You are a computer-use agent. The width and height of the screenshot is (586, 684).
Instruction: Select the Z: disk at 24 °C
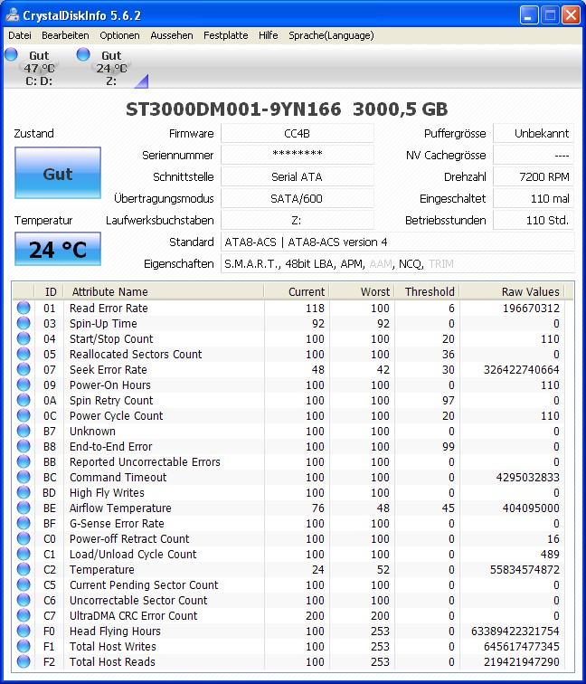coord(111,68)
